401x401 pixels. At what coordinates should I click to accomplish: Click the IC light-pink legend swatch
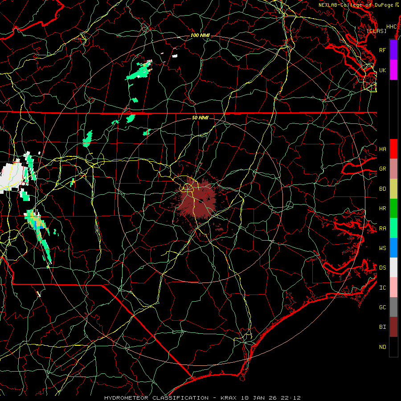[x=393, y=287]
